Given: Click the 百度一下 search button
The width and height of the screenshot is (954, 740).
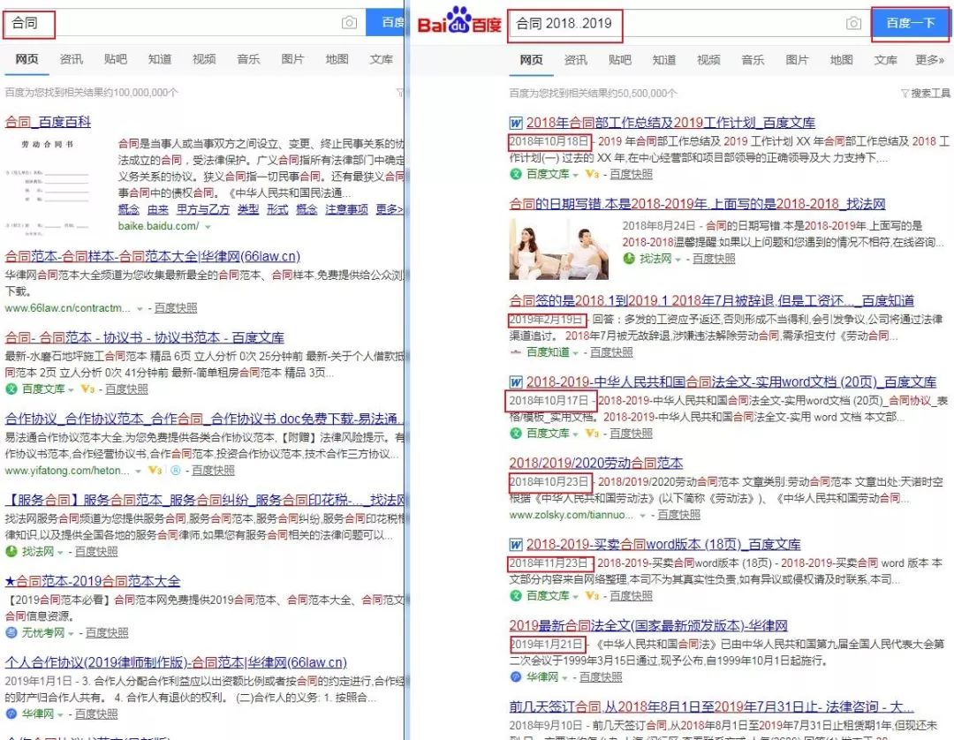Looking at the screenshot, I should pos(910,24).
